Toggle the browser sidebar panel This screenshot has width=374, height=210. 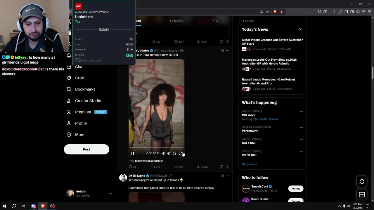(346, 12)
